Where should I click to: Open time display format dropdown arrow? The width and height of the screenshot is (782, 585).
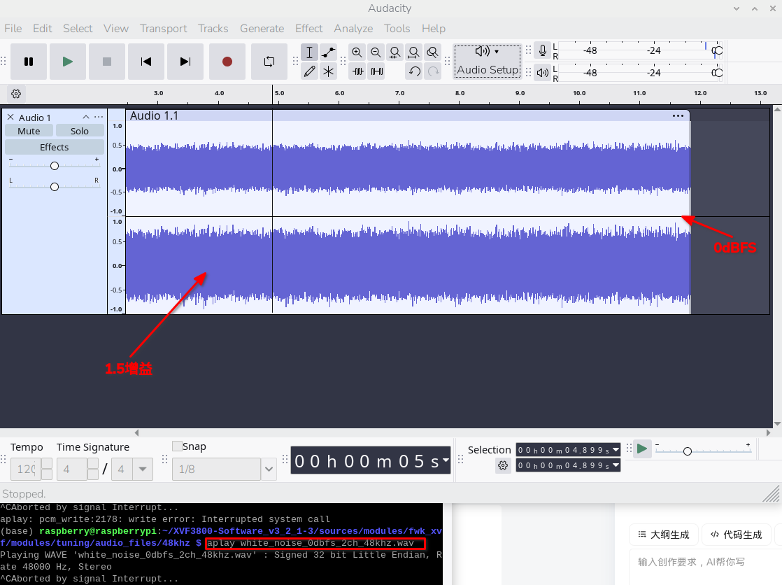click(x=446, y=460)
